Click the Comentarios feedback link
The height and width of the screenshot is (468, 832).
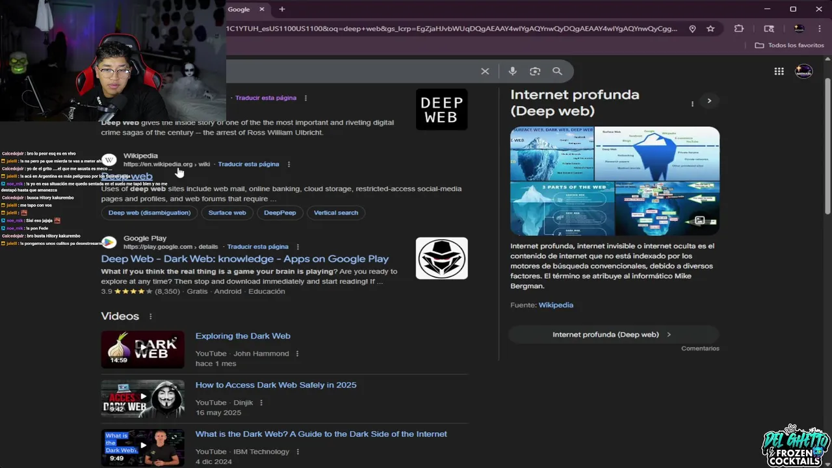point(700,348)
